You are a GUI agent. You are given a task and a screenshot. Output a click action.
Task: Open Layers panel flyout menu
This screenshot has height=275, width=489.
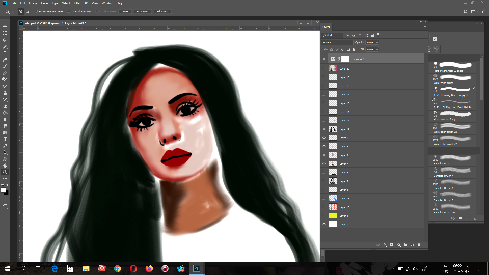coord(425,27)
